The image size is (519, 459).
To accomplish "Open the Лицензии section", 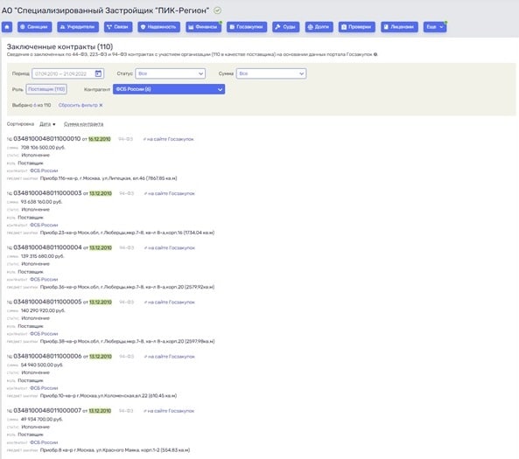I will tap(399, 27).
